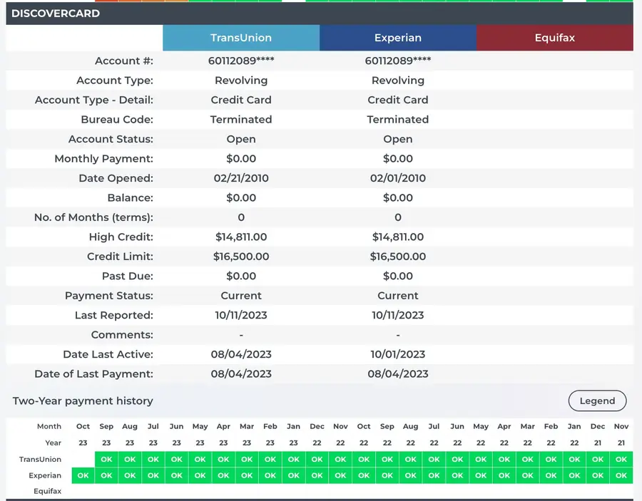
Task: Click Experian OK cell for Jan 23
Action: [294, 475]
